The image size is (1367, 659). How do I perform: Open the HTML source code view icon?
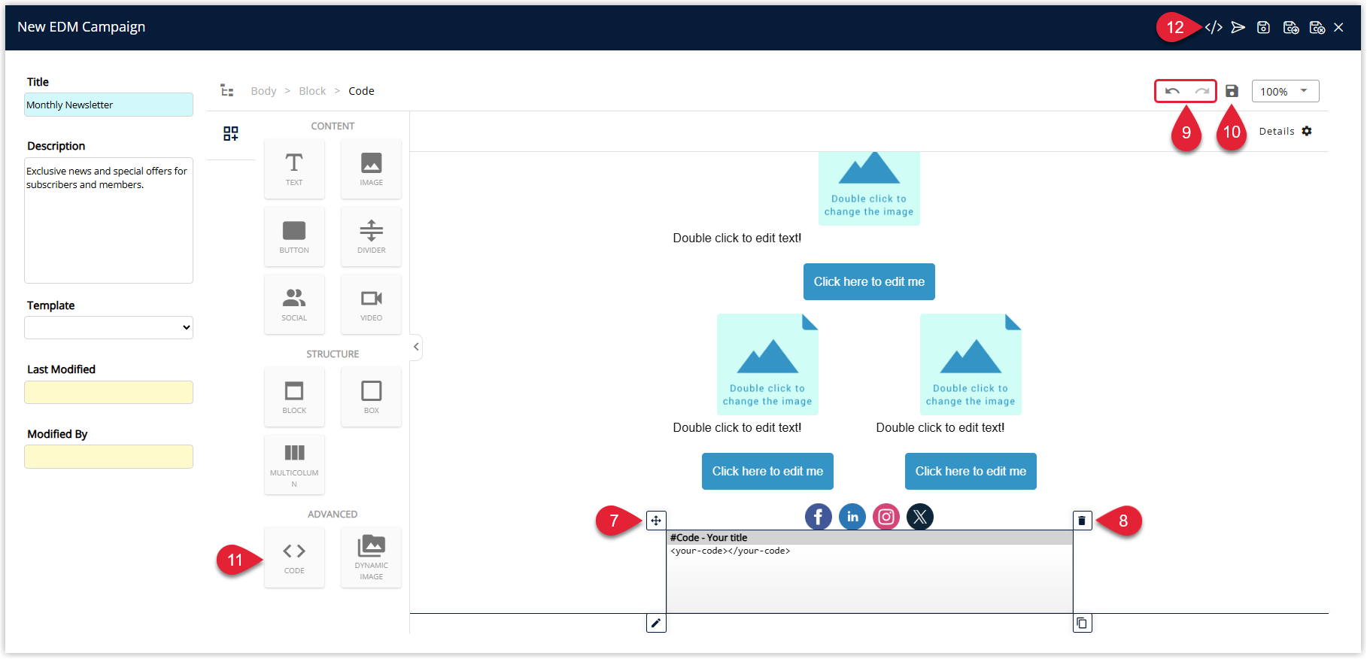point(1214,28)
